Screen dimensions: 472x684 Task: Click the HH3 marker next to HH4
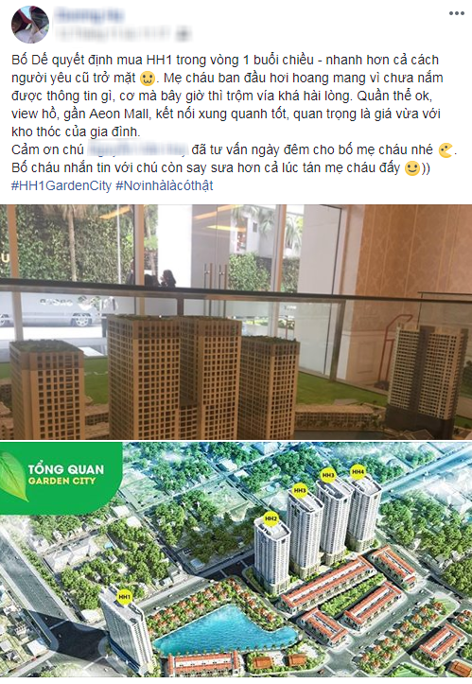pos(327,475)
